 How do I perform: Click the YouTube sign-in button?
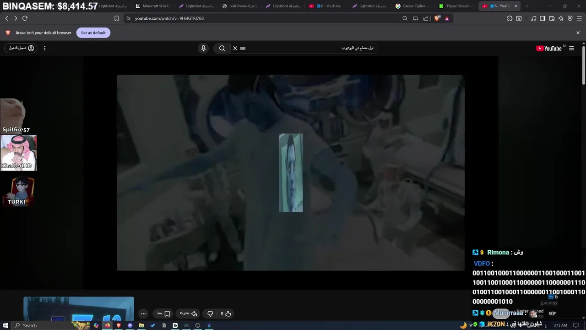pos(21,48)
